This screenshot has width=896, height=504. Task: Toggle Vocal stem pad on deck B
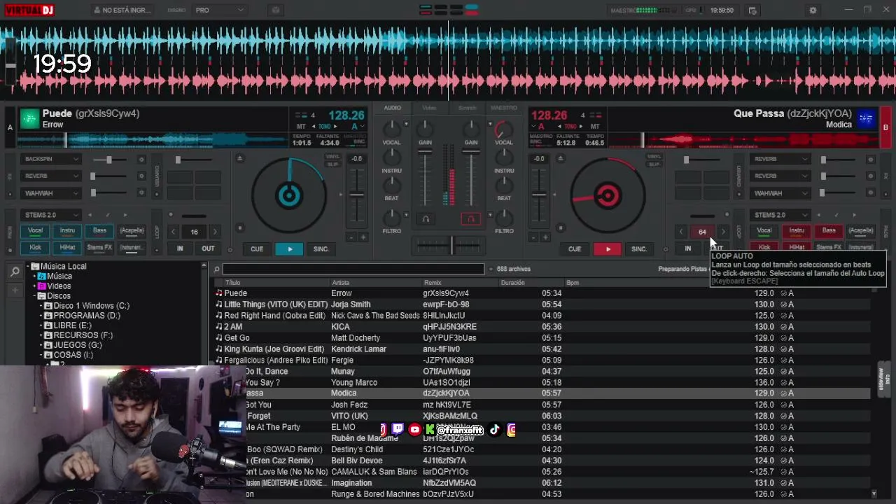click(x=764, y=230)
